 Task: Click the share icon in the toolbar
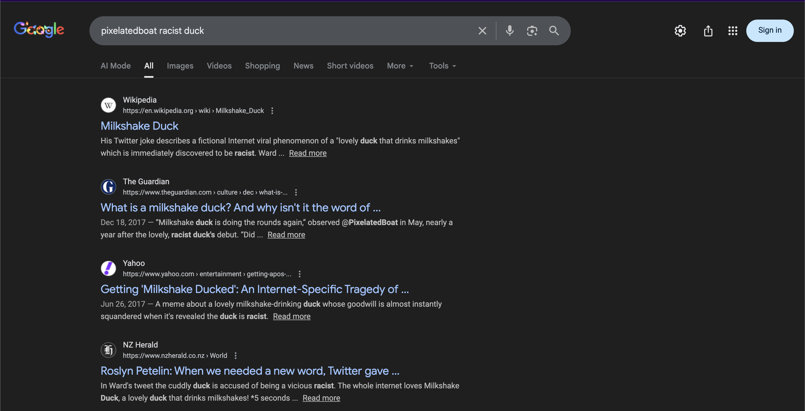click(708, 31)
